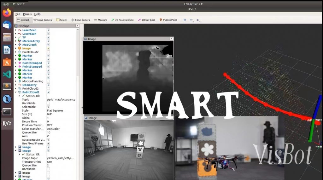Enable the MotionPlanning display checkbox
The width and height of the screenshot is (323, 180).
pyautogui.click(x=48, y=81)
